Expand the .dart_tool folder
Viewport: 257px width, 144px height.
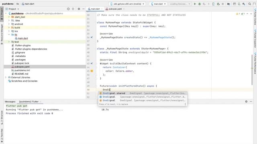click(x=9, y=17)
